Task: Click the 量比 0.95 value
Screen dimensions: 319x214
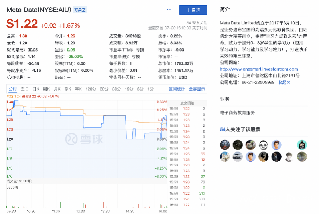Action: click(x=71, y=50)
